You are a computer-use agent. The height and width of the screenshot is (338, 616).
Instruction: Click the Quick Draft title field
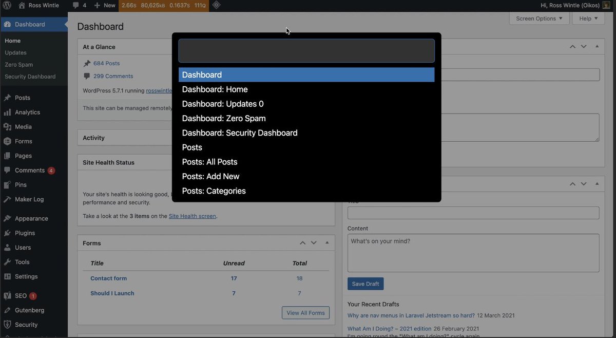click(473, 213)
